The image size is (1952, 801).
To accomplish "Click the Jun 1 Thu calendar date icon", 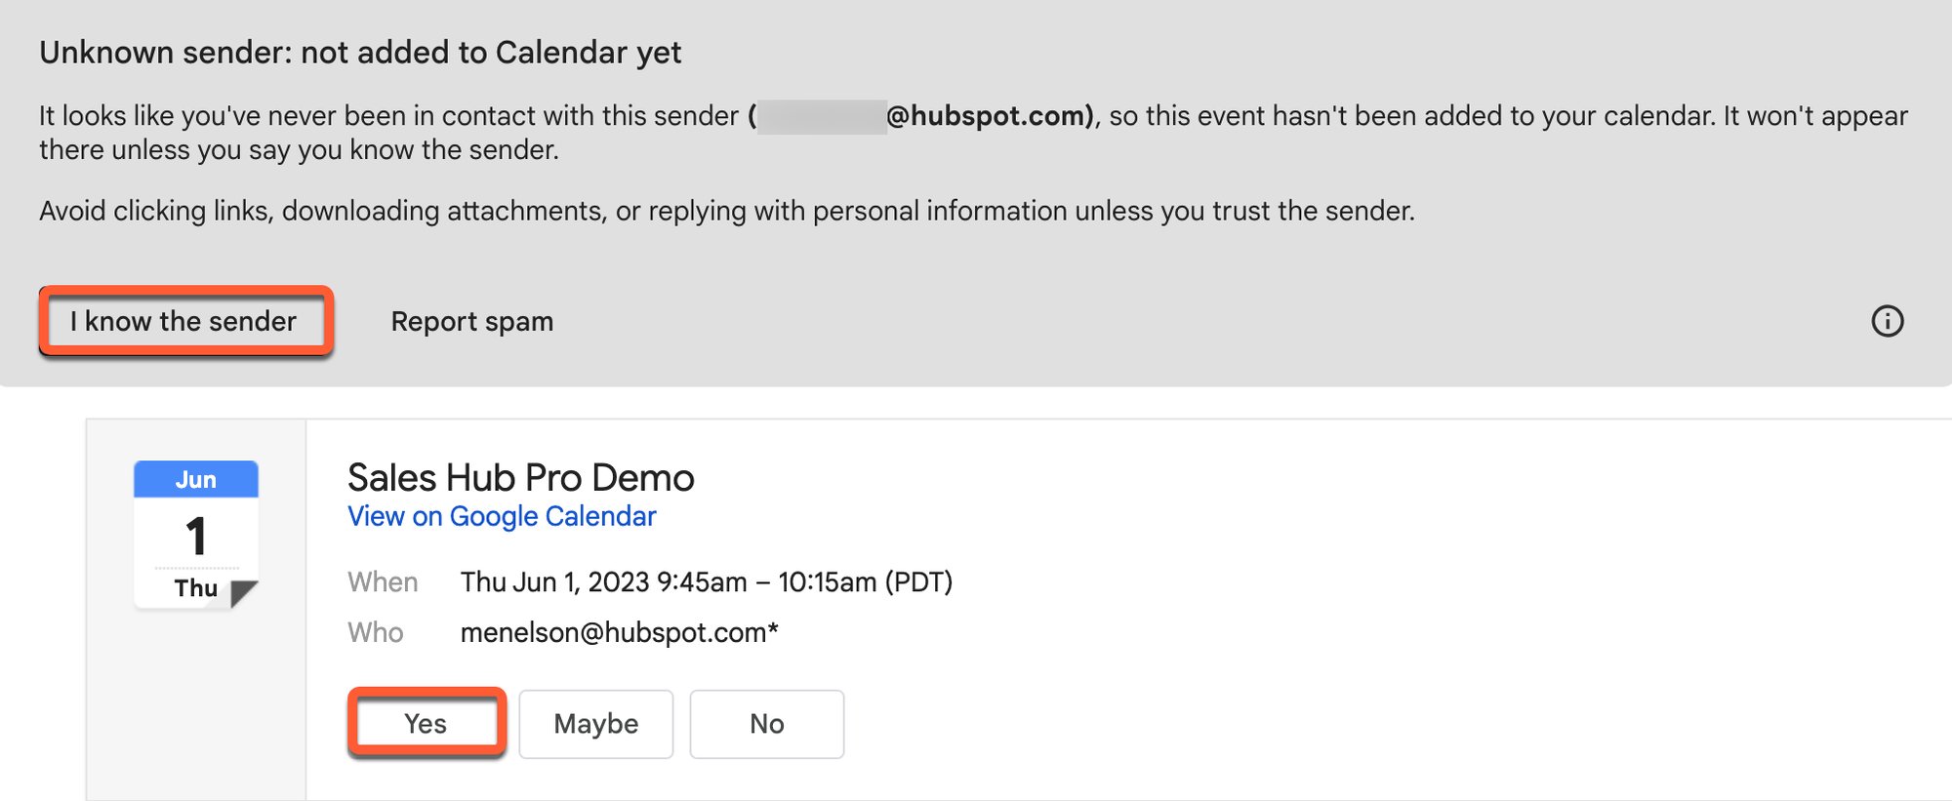I will [x=196, y=535].
